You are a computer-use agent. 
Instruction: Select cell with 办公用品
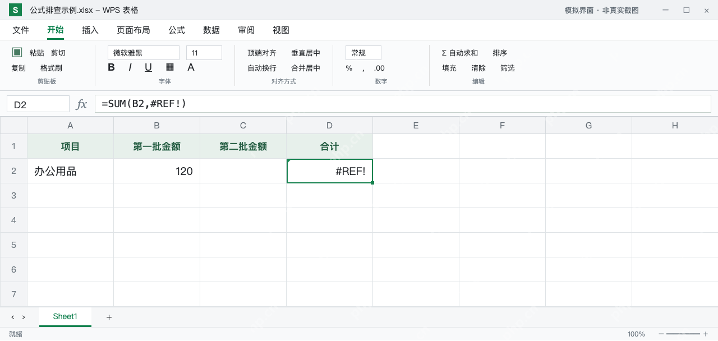pos(71,171)
